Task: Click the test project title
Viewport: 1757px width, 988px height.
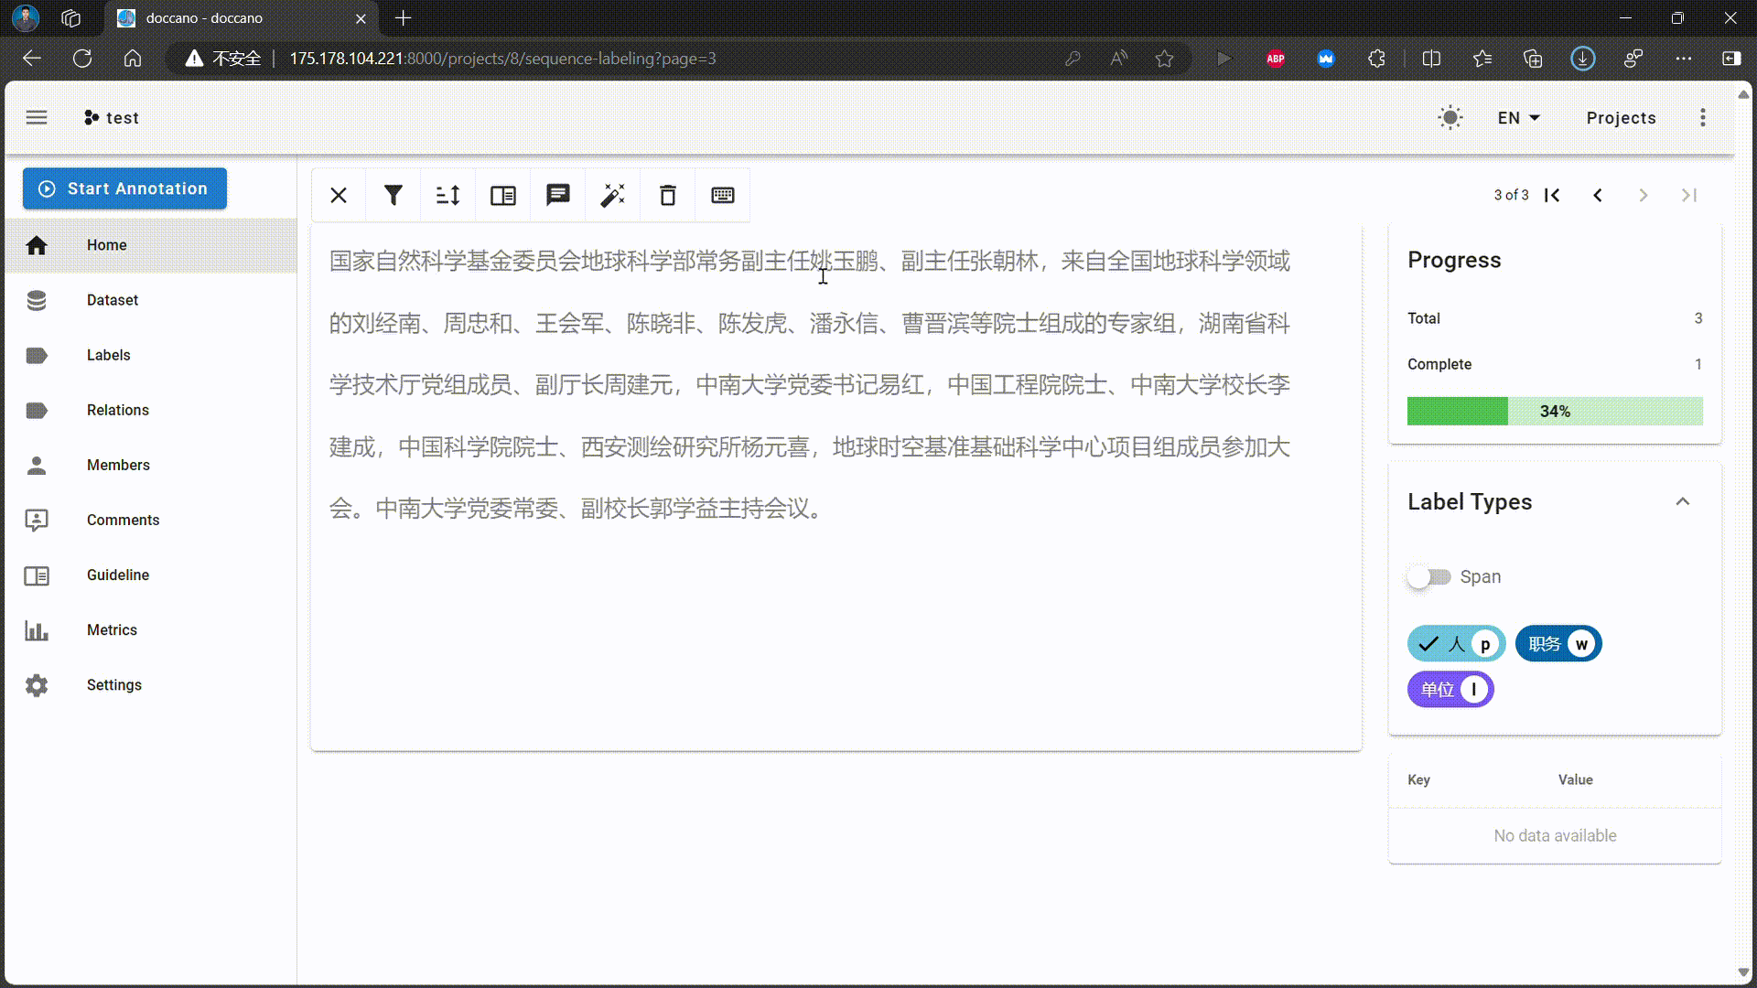Action: click(x=123, y=118)
